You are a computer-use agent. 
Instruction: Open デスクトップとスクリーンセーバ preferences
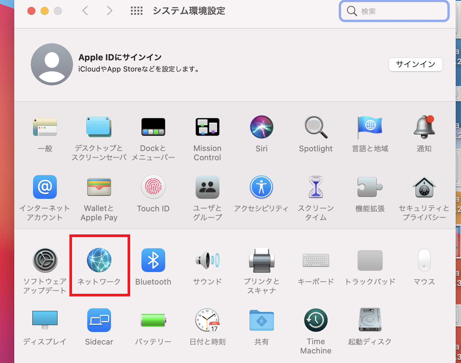pos(99,127)
